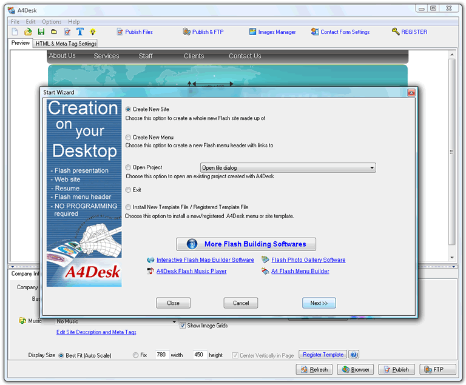Screen dimensions: 466x385
Task: Click the Fix width input field
Action: [162, 355]
